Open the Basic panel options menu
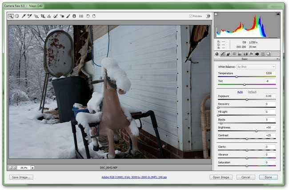The height and width of the screenshot is (190, 289). coord(277,58)
